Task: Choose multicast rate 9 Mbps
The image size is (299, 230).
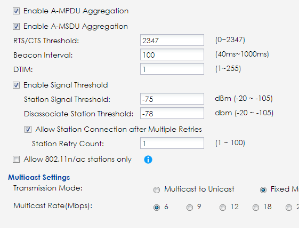Action: click(190, 208)
